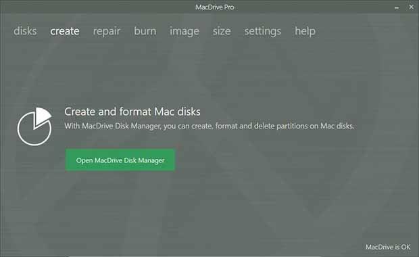This screenshot has height=257, width=419.
Task: Open the size tab
Action: click(222, 31)
